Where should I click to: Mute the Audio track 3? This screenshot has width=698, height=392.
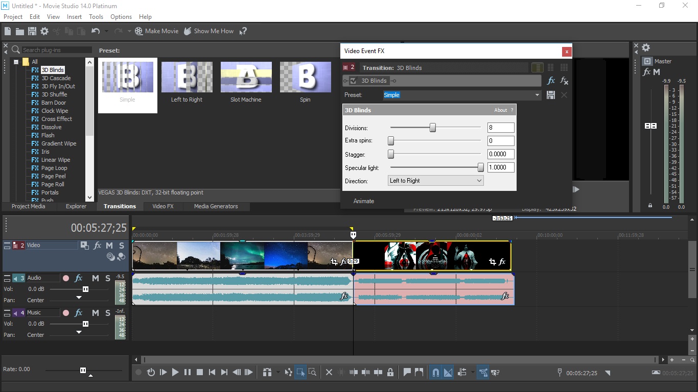[96, 278]
